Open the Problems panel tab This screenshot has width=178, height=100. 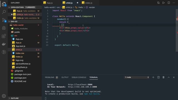(x=51, y=77)
